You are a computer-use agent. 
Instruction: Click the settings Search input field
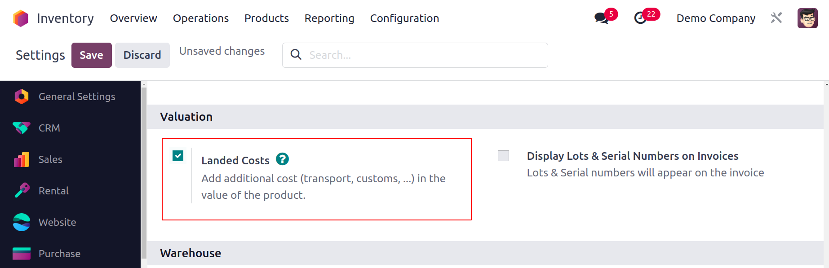pos(422,55)
